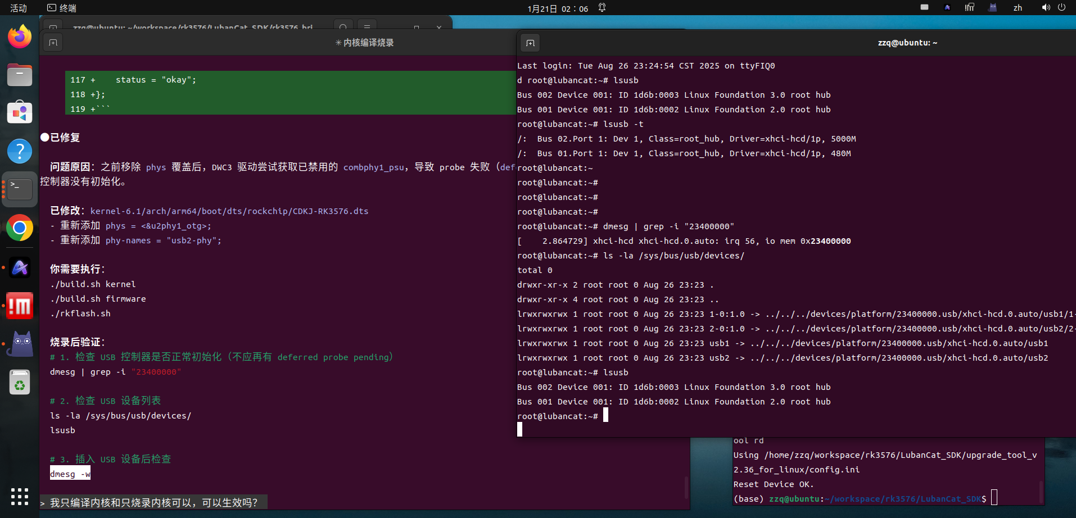Click the 'Last login' line
Image resolution: width=1076 pixels, height=518 pixels.
[x=646, y=66]
